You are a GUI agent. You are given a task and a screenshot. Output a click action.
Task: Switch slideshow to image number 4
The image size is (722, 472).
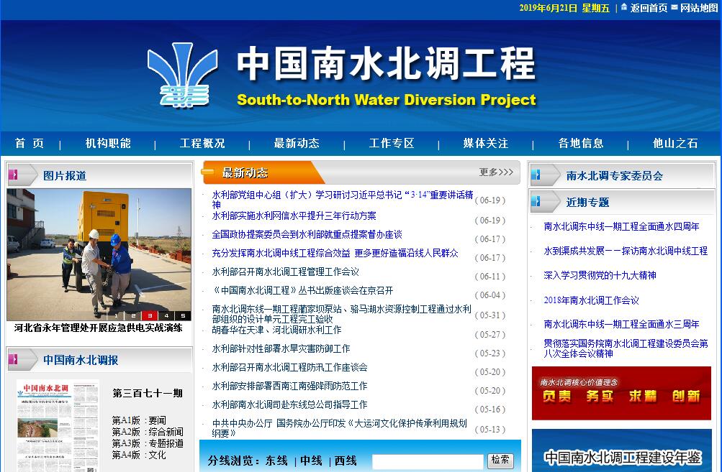tap(166, 315)
